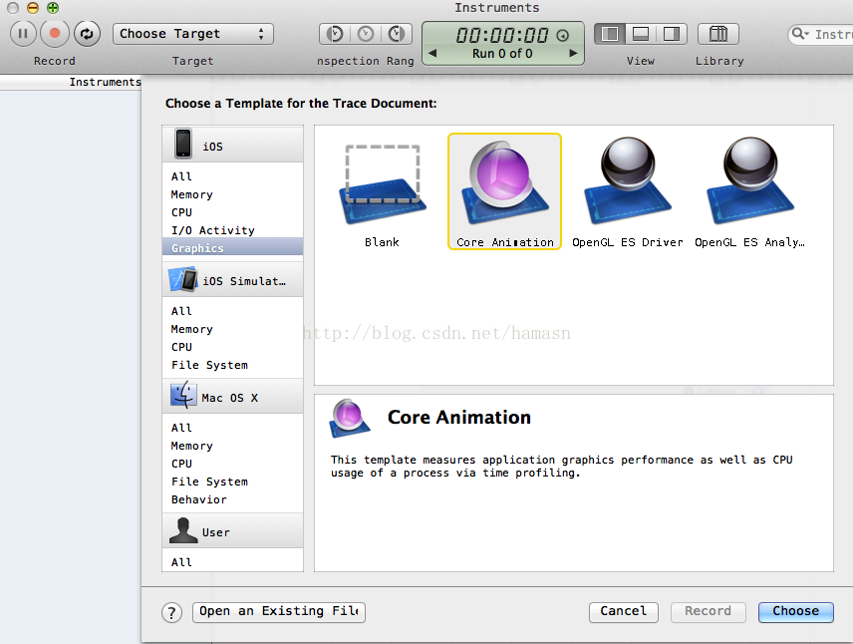Click the Cancel button
853x644 pixels.
tap(624, 612)
